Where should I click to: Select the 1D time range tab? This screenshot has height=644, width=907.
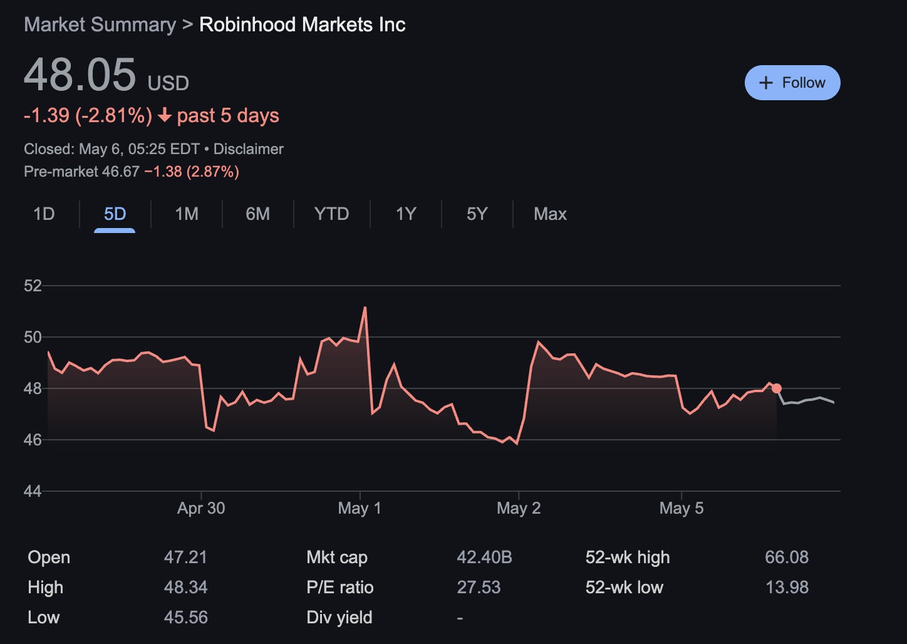coord(44,214)
